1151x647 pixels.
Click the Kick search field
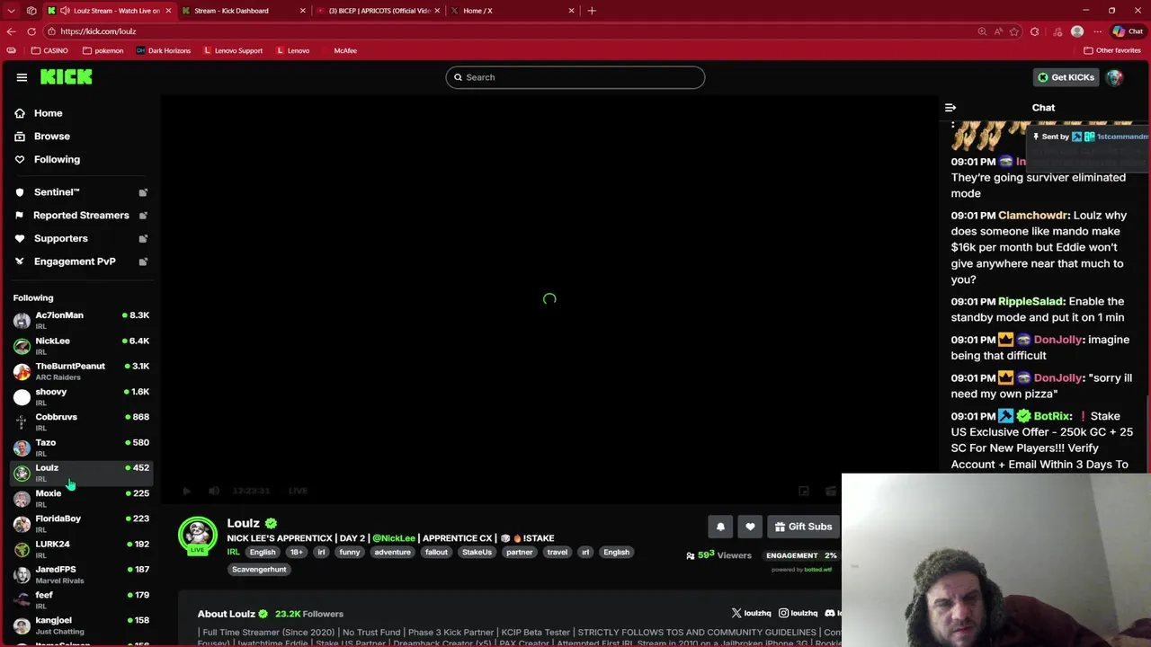[575, 77]
